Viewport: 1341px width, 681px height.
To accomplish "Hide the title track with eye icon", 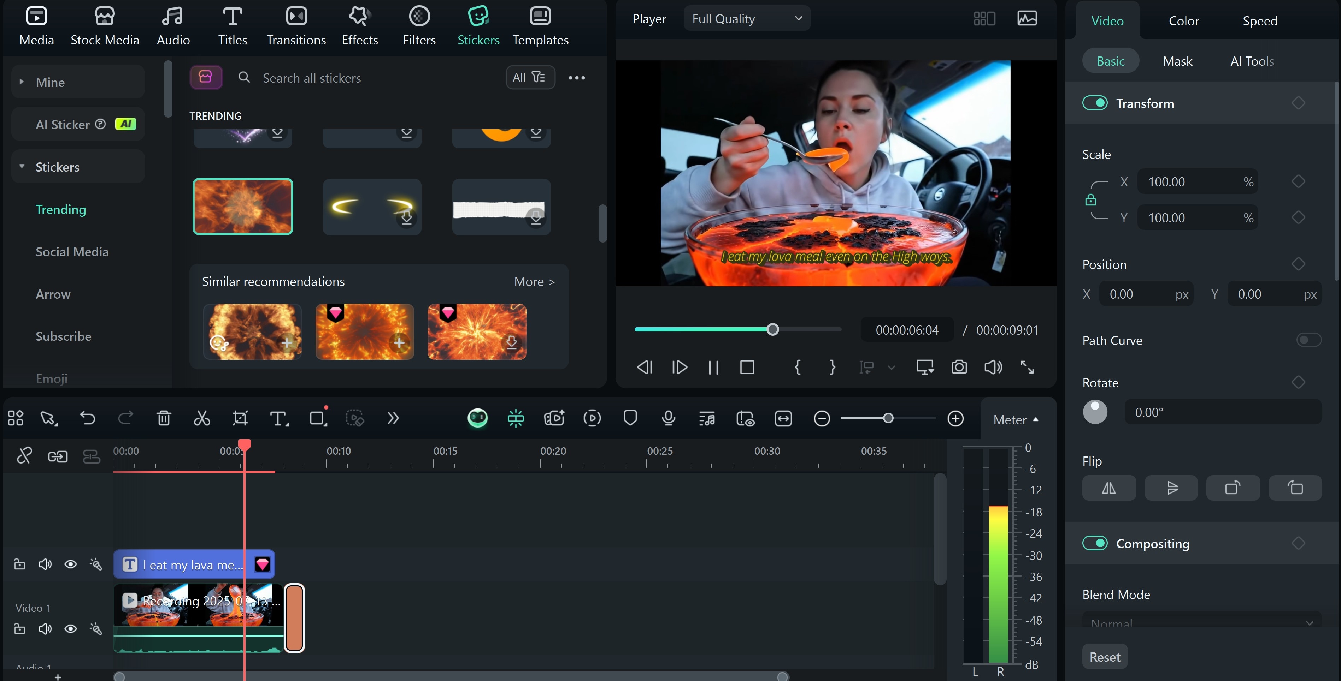I will pos(70,564).
